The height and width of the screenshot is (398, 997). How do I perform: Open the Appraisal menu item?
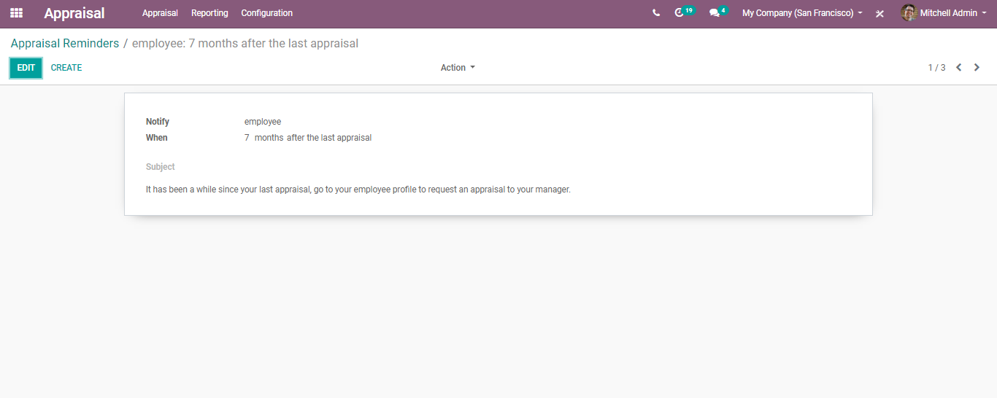click(160, 13)
